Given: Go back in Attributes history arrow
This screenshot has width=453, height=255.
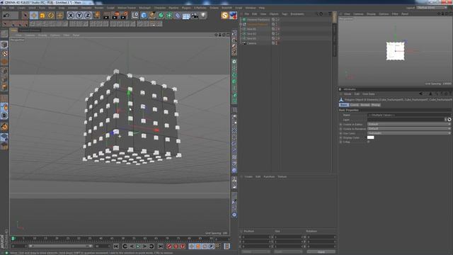Looking at the screenshot, I should [x=421, y=93].
